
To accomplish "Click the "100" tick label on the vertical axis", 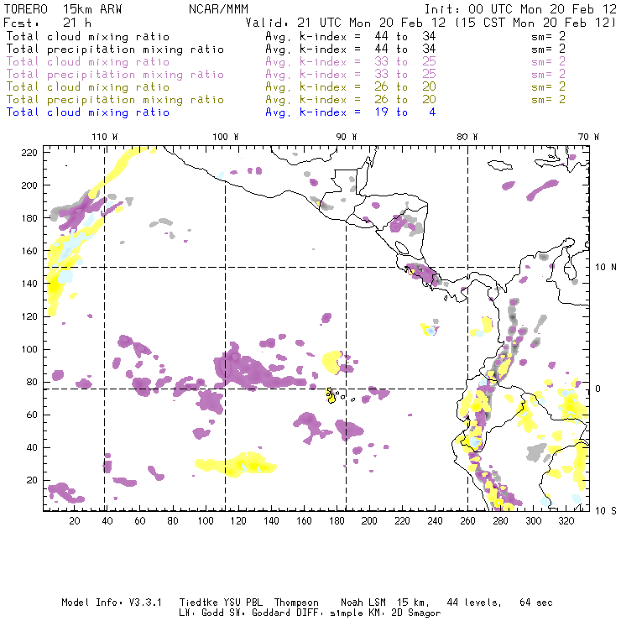I will coord(29,349).
